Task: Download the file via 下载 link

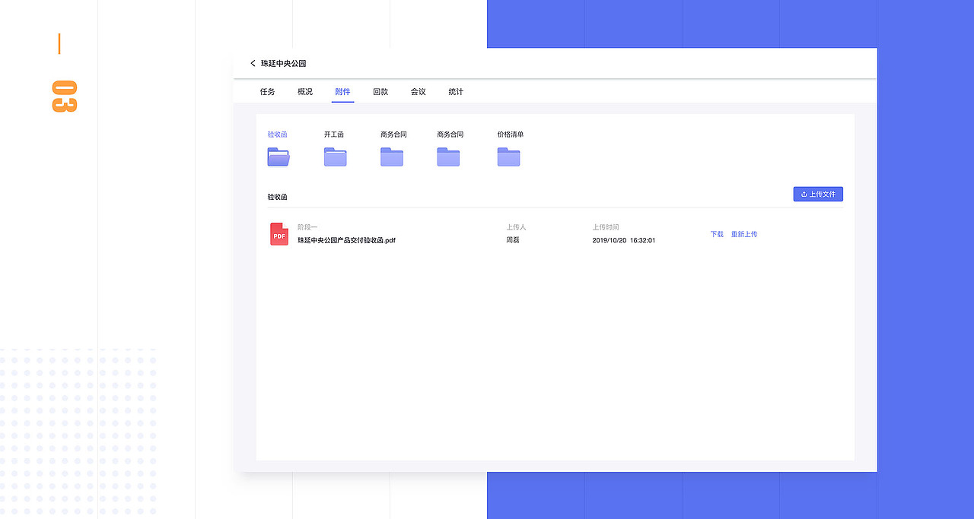Action: [x=717, y=234]
